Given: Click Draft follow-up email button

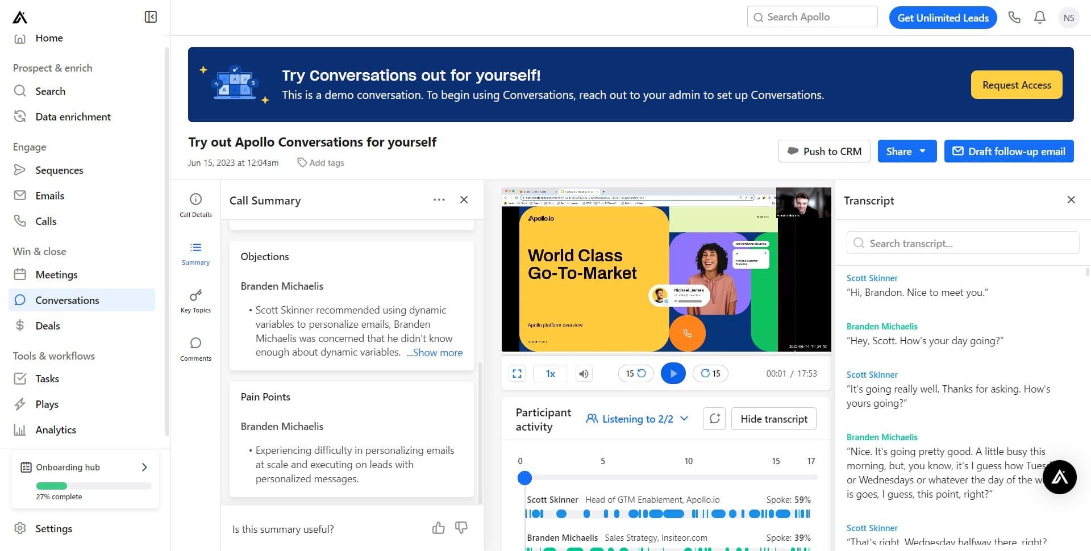Looking at the screenshot, I should click(x=1009, y=152).
